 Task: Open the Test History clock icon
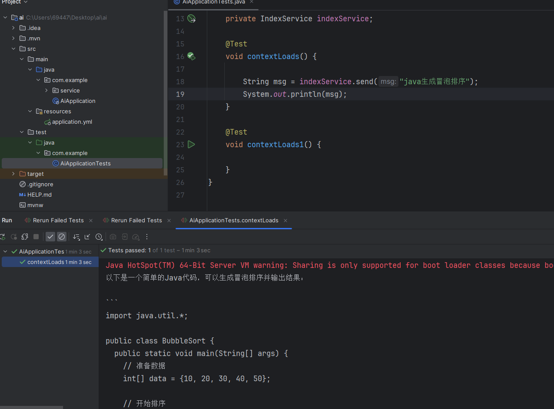[99, 237]
